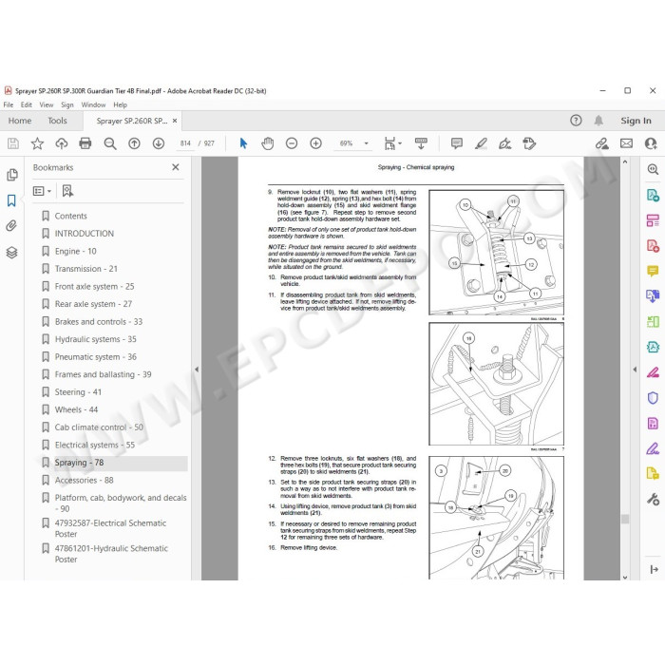Jump to Hydraulic systems - 35 bookmark
The image size is (665, 665).
click(x=95, y=339)
